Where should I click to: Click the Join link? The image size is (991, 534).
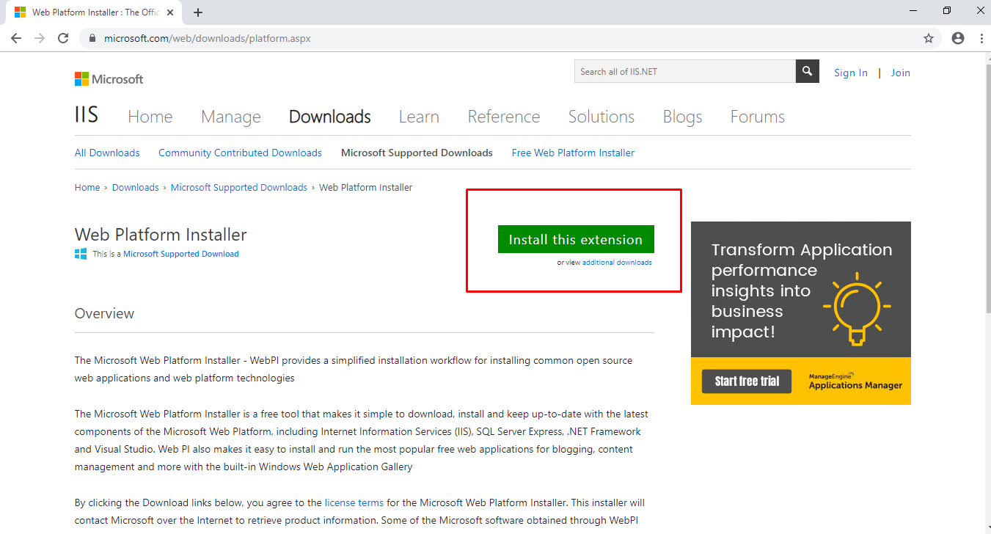[x=901, y=73]
